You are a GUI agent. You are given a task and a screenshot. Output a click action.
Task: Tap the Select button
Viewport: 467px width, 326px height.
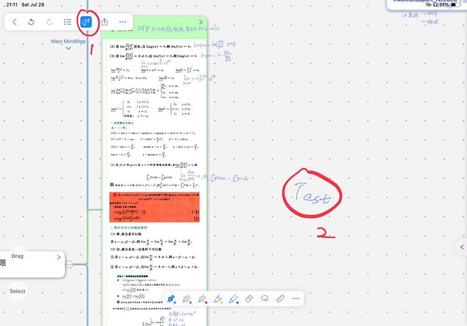tap(17, 291)
